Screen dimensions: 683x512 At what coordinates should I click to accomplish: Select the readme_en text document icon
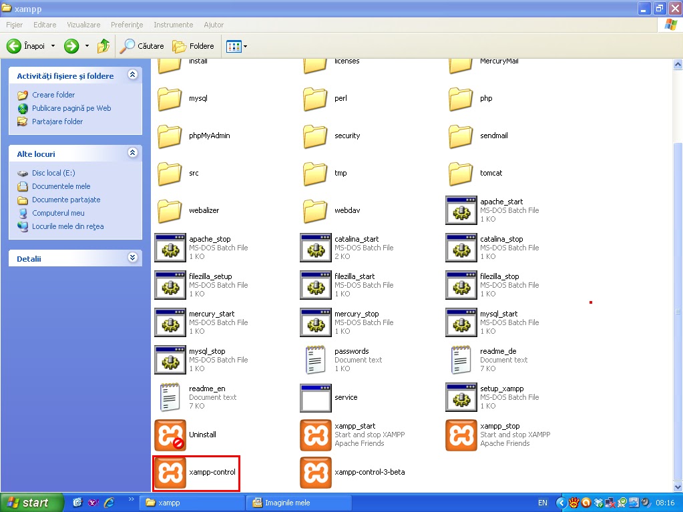tap(170, 397)
